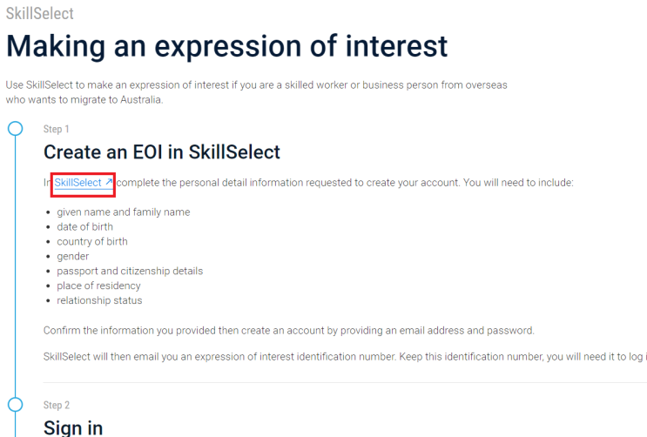Click the 'gender' list item
647x437 pixels.
(73, 256)
